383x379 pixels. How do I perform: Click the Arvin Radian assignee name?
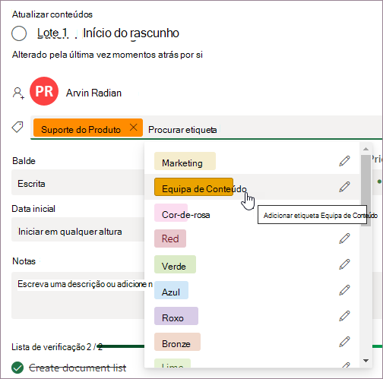[x=93, y=93]
